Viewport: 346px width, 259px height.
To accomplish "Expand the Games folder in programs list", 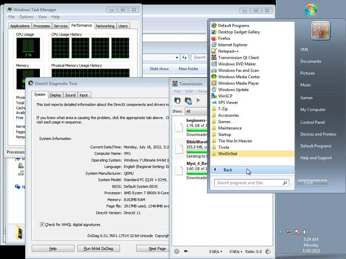I will point(252,121).
